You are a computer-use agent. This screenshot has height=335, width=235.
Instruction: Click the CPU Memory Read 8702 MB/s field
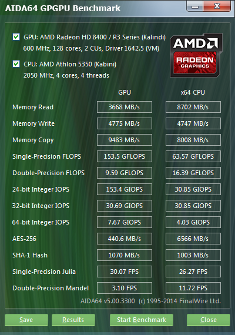point(193,107)
